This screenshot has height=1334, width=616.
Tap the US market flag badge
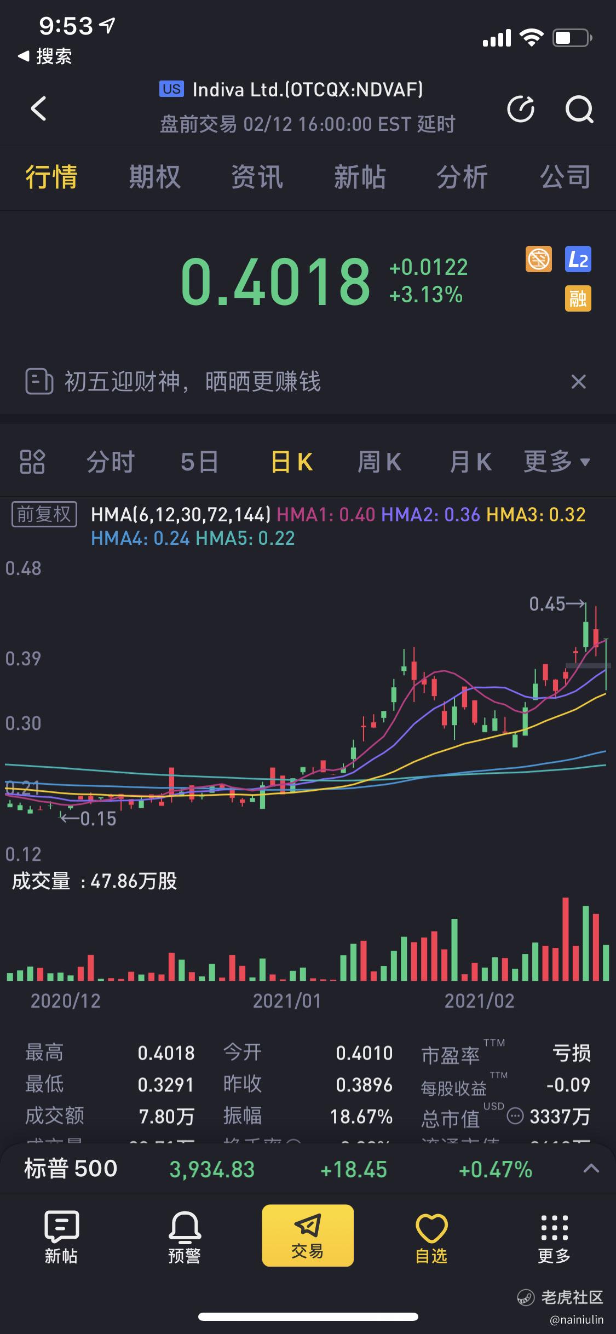(x=171, y=89)
